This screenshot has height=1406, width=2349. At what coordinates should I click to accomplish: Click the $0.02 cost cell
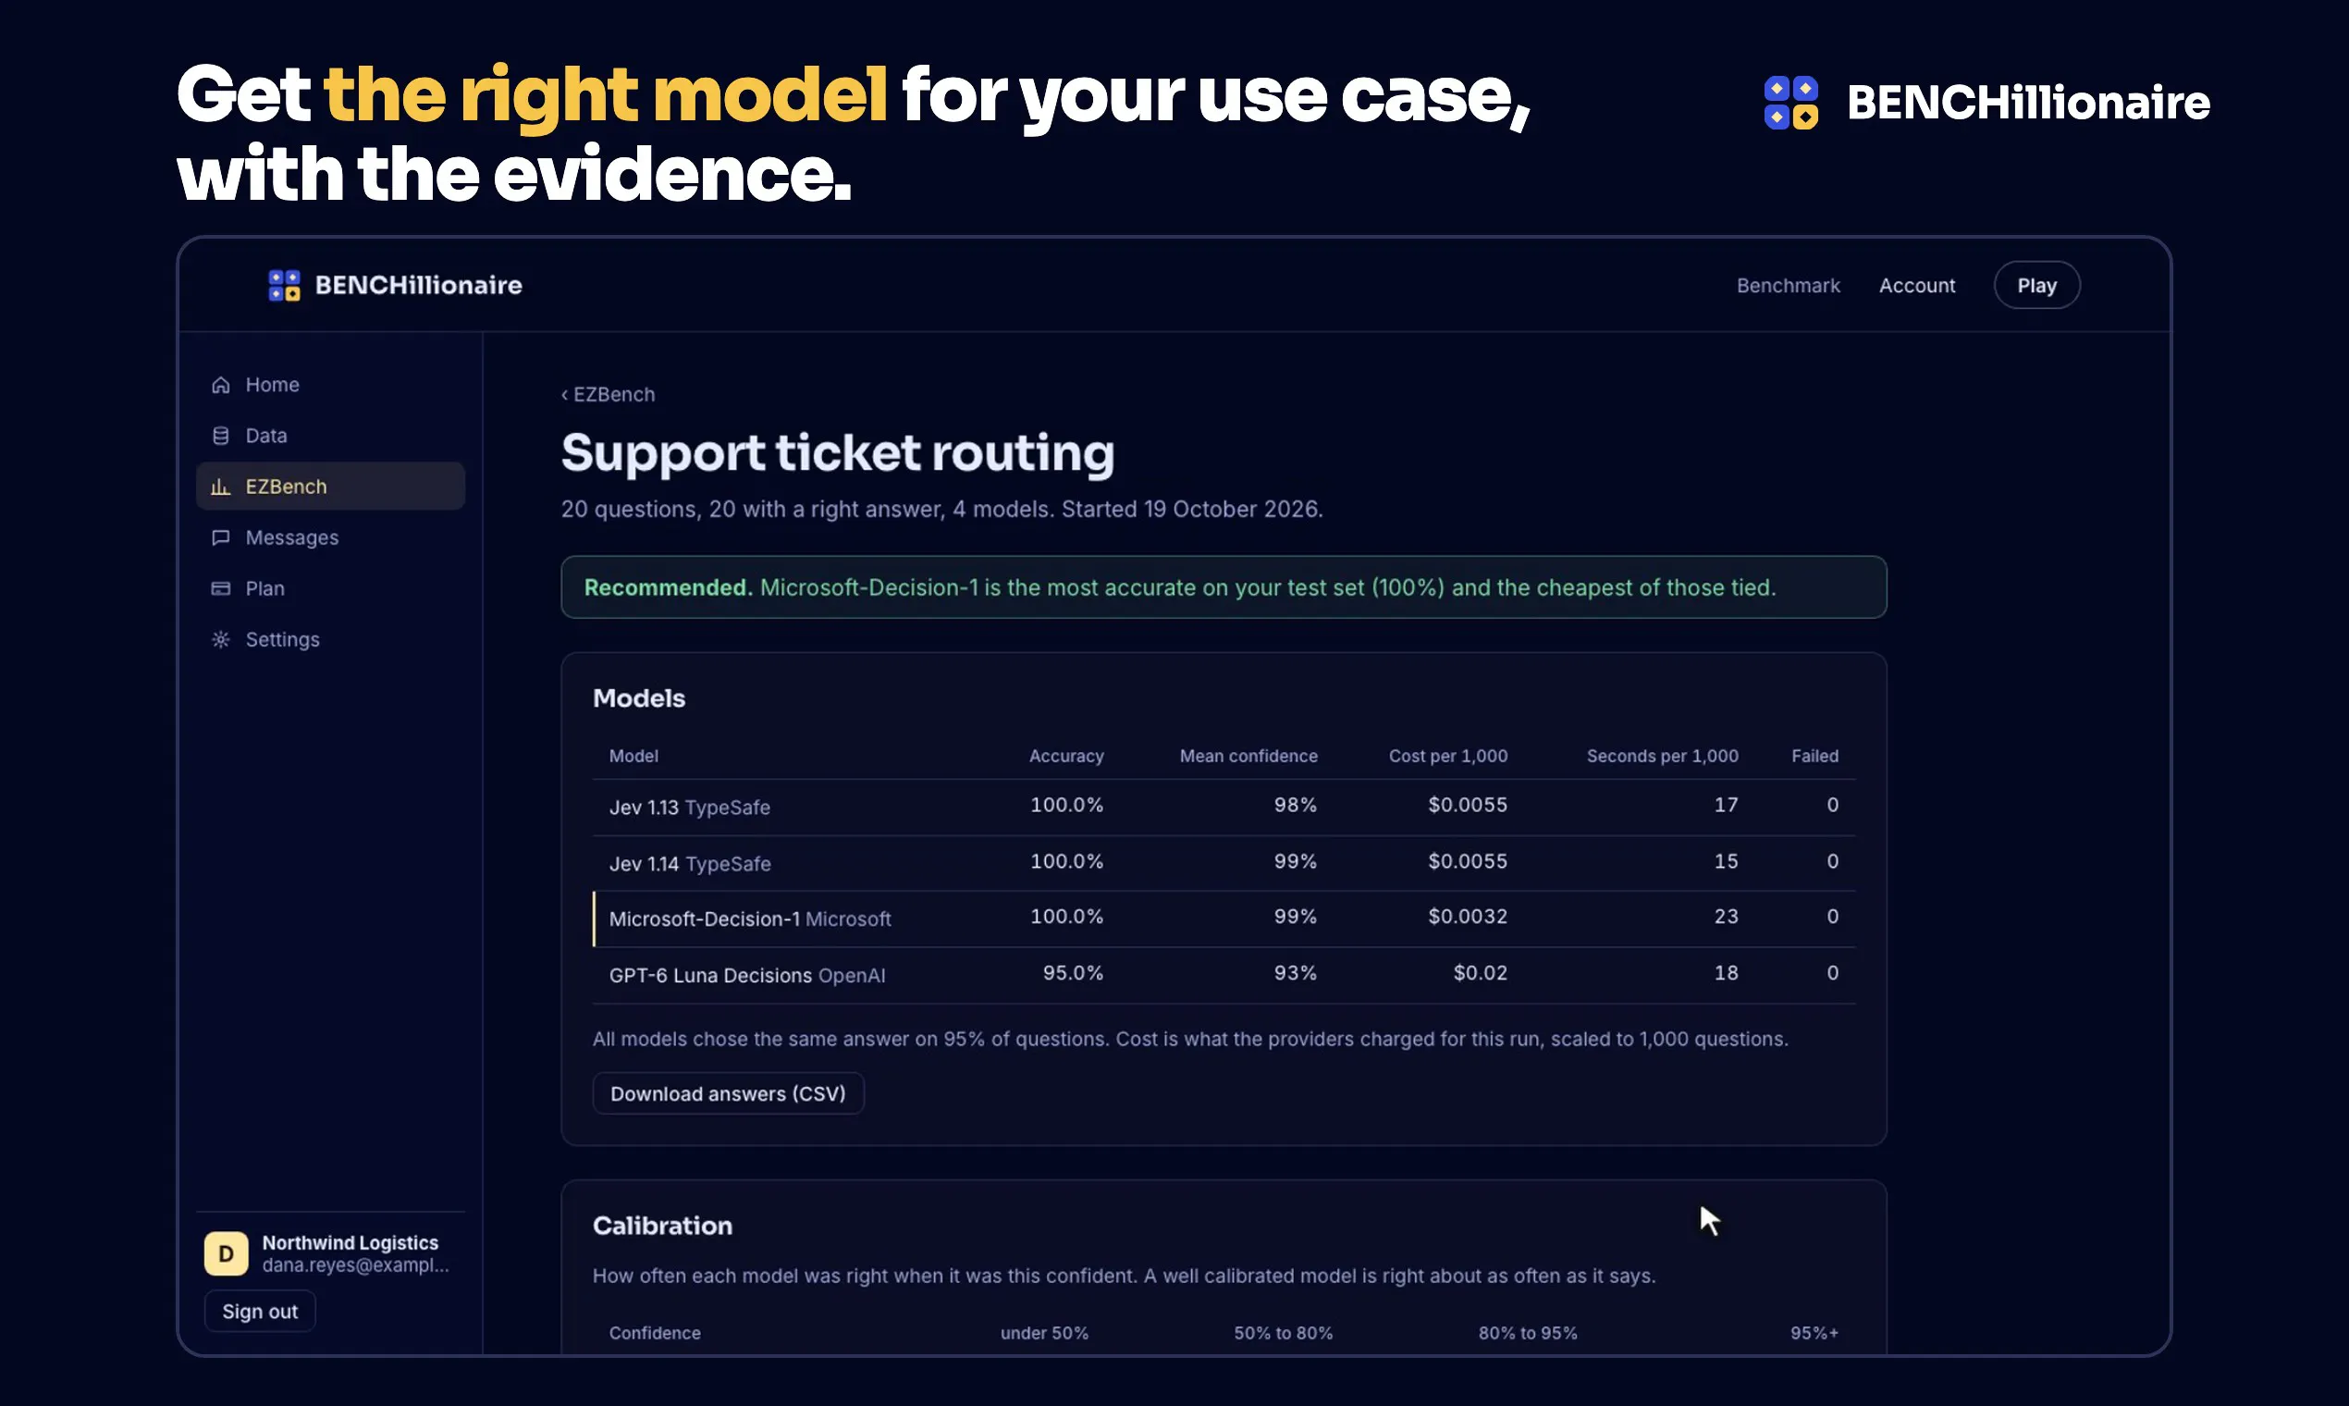pos(1481,973)
